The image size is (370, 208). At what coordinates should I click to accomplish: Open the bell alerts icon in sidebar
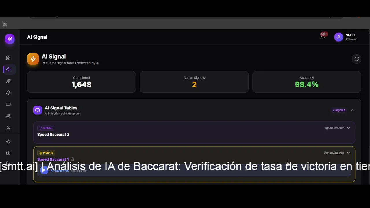(8, 93)
